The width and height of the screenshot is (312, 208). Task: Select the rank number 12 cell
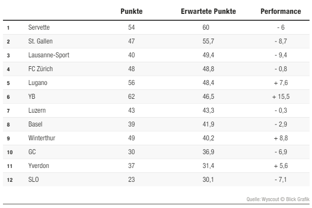(x=9, y=180)
